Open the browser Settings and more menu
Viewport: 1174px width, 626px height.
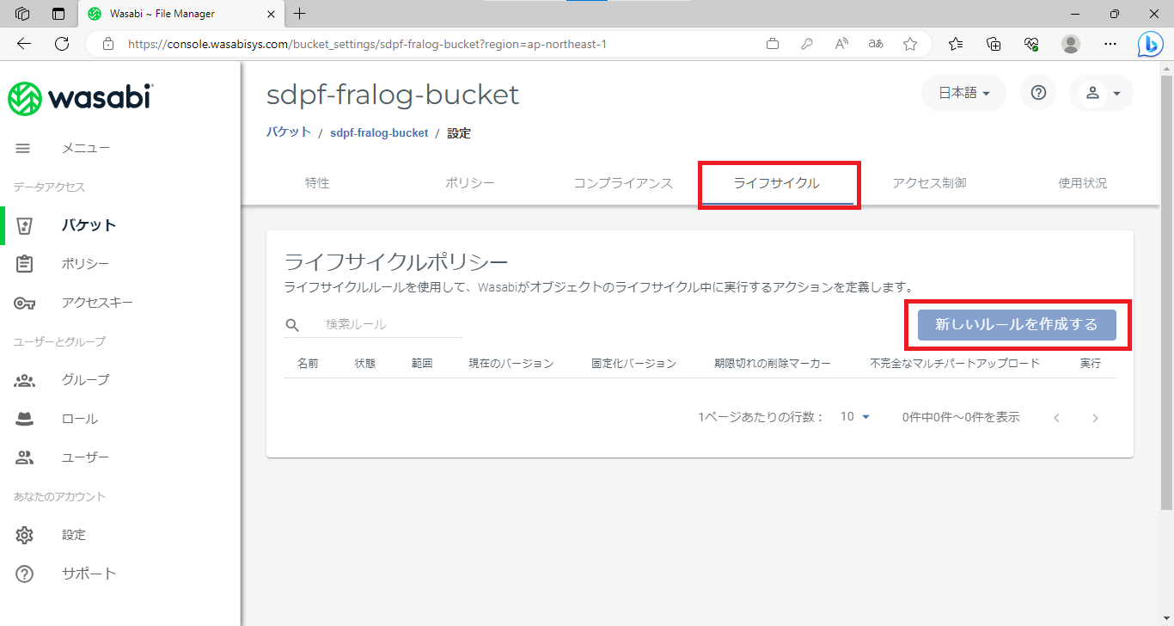point(1110,44)
